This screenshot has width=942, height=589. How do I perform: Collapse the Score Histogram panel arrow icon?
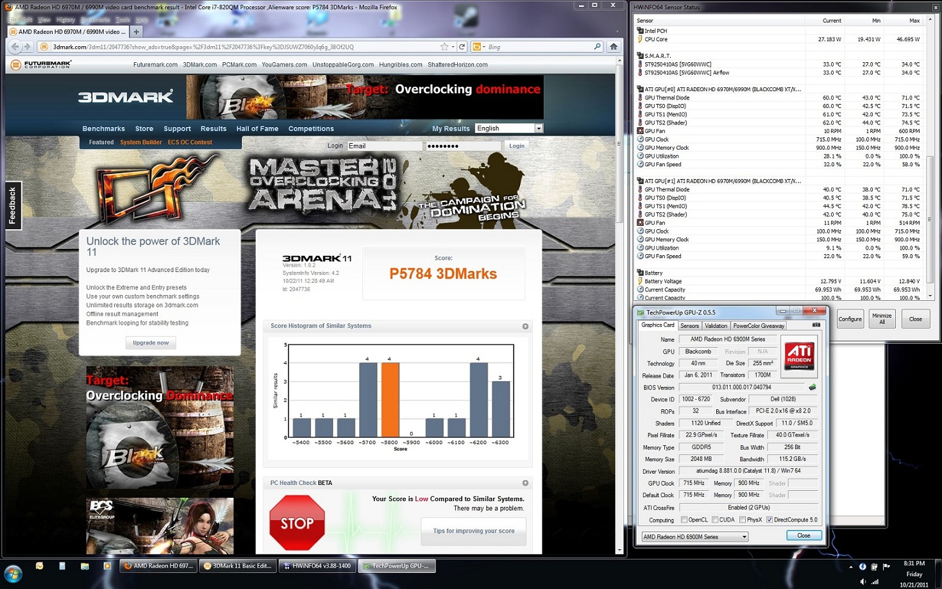tap(525, 326)
